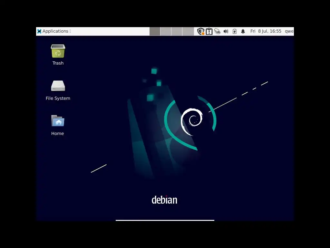This screenshot has height=248, width=330.
Task: Open the clipboard manager tray icon
Action: (209, 31)
